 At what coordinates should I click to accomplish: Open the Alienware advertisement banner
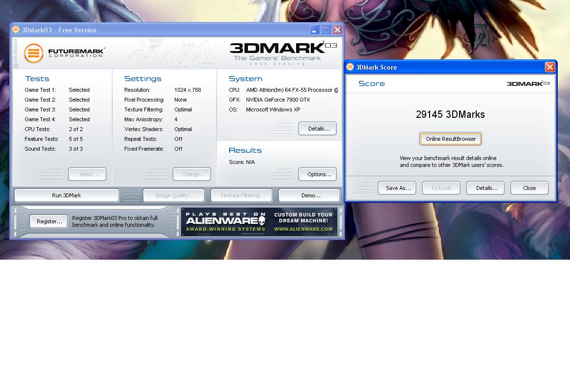click(259, 222)
